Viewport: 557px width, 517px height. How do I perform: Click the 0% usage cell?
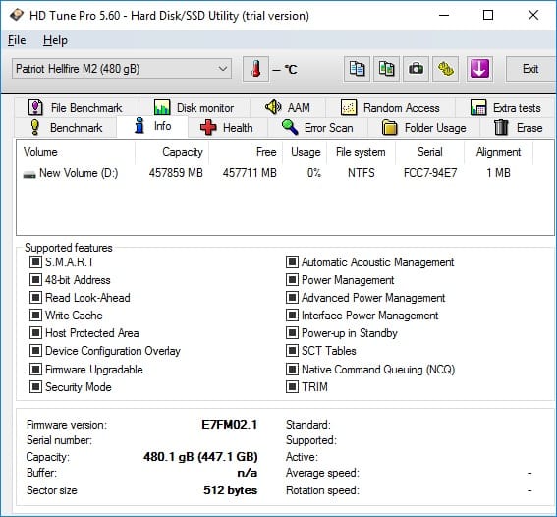pos(314,173)
